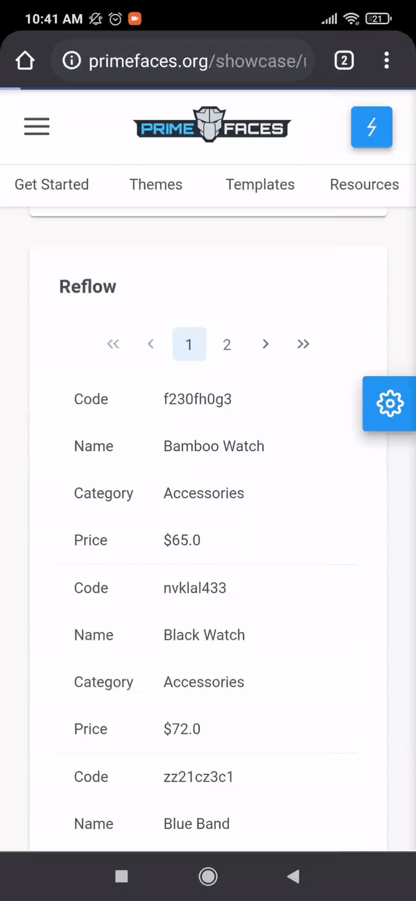416x901 pixels.
Task: Open the theme settings gear panel
Action: [389, 404]
